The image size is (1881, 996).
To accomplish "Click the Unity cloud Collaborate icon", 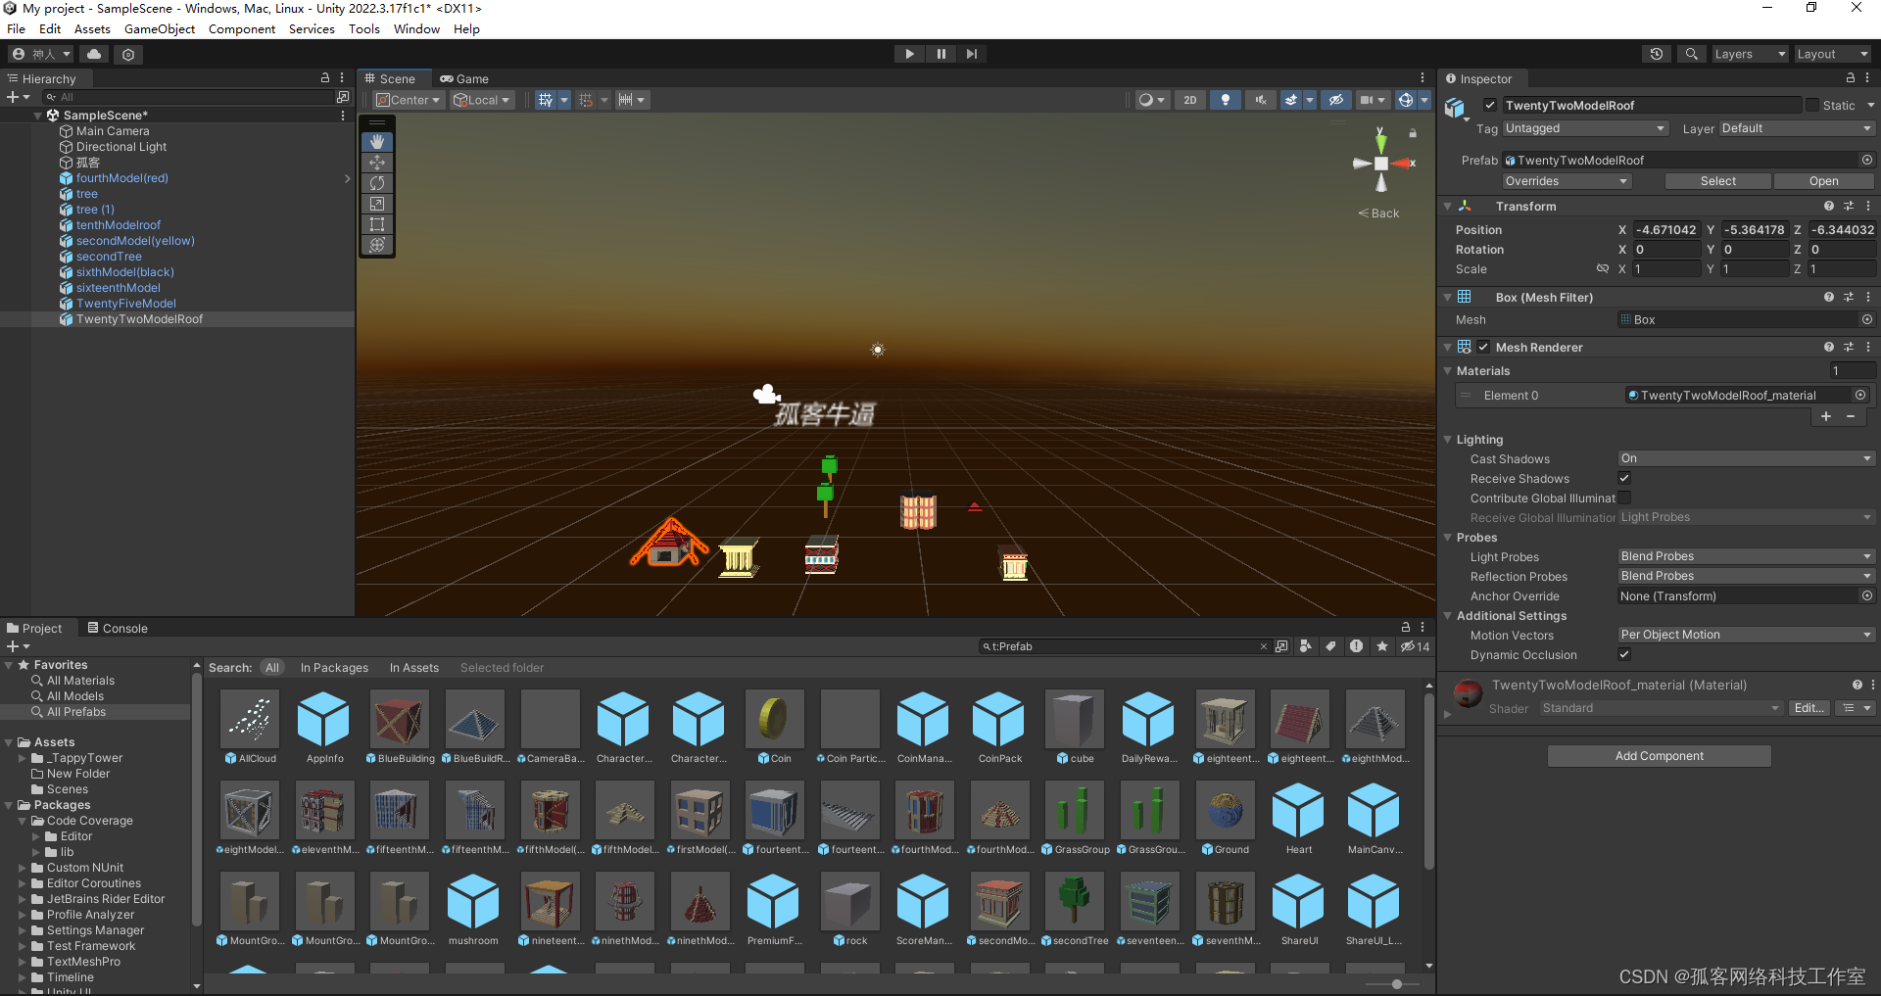I will (x=93, y=54).
